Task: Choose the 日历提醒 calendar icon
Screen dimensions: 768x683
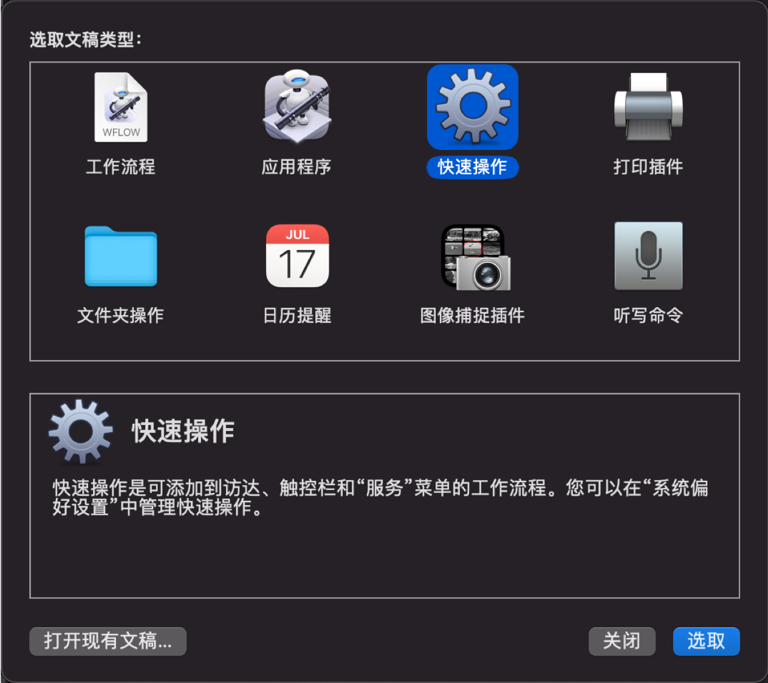Action: [x=297, y=256]
